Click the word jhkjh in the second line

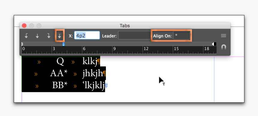[x=92, y=74]
